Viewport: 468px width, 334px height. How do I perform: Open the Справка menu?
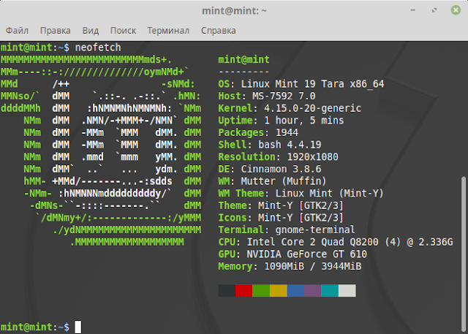pyautogui.click(x=218, y=31)
